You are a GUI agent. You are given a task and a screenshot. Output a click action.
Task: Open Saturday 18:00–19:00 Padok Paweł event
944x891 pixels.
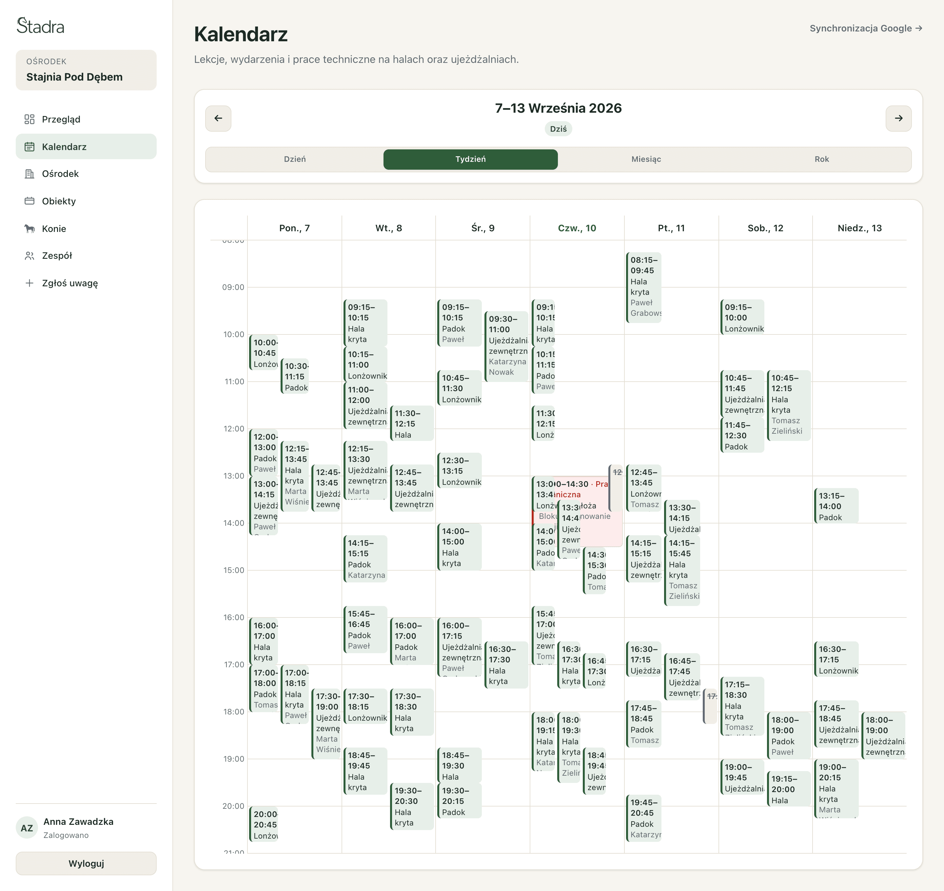tap(789, 735)
